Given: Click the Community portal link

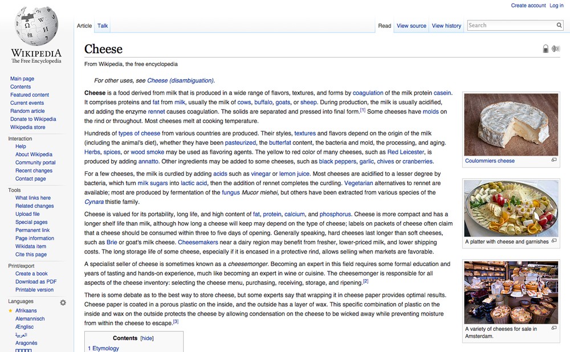Looking at the screenshot, I should coord(35,162).
